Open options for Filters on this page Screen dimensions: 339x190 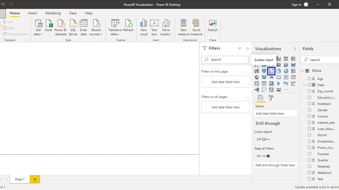(247, 72)
